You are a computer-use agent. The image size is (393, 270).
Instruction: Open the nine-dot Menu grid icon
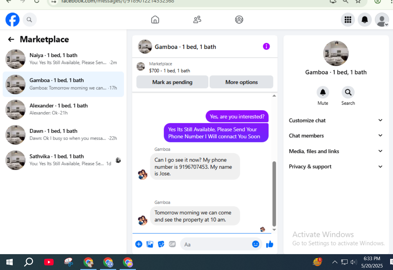coord(348,20)
